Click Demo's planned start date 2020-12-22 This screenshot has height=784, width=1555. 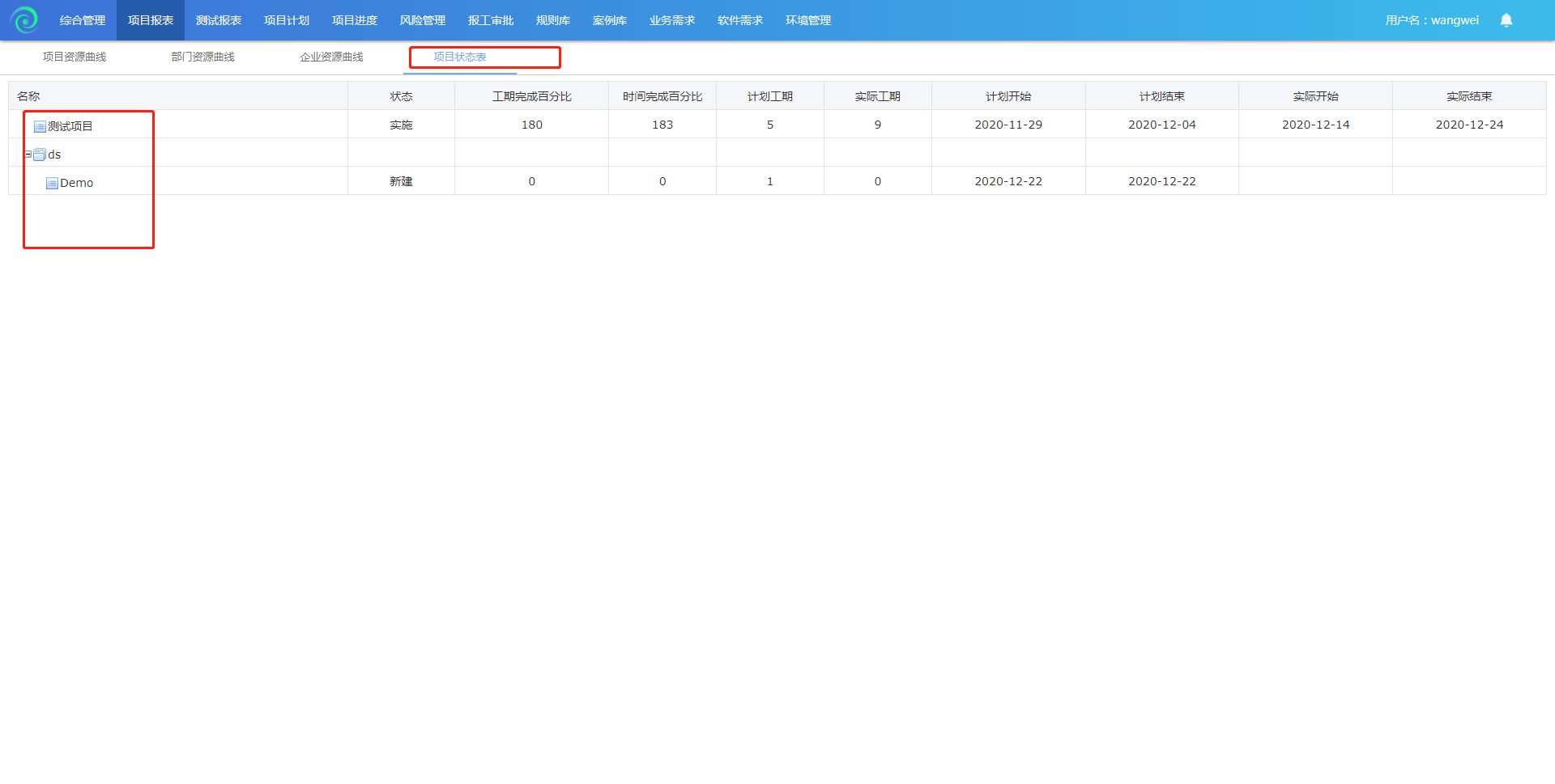1008,181
